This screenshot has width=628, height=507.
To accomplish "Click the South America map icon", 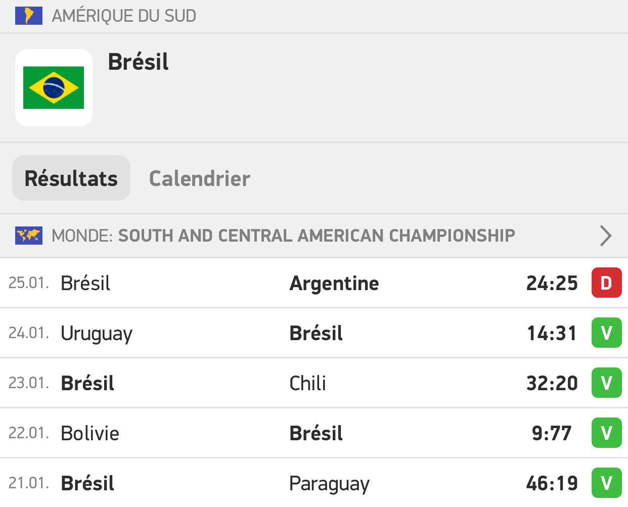I will 29,16.
